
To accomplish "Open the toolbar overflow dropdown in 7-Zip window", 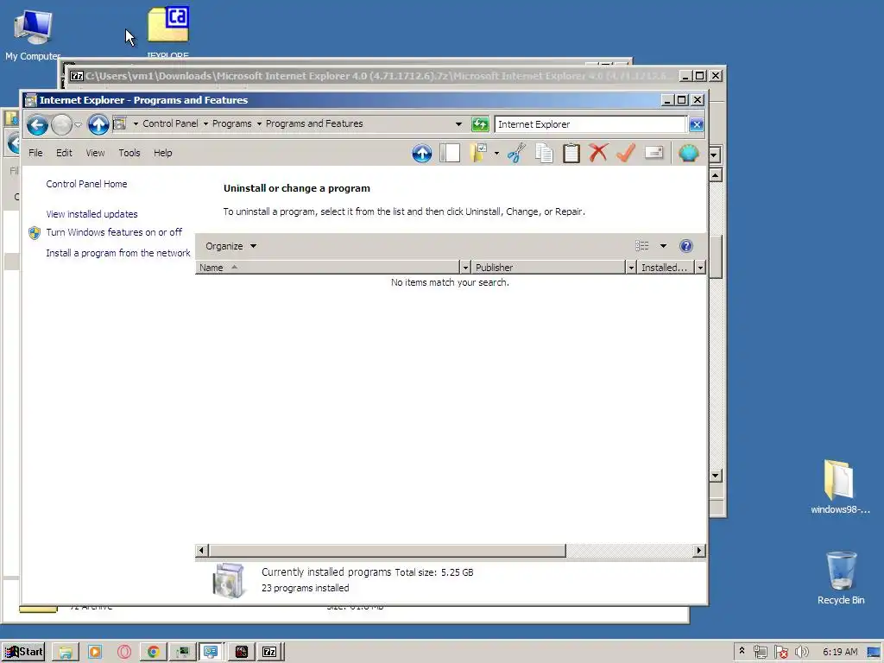I will tap(714, 155).
